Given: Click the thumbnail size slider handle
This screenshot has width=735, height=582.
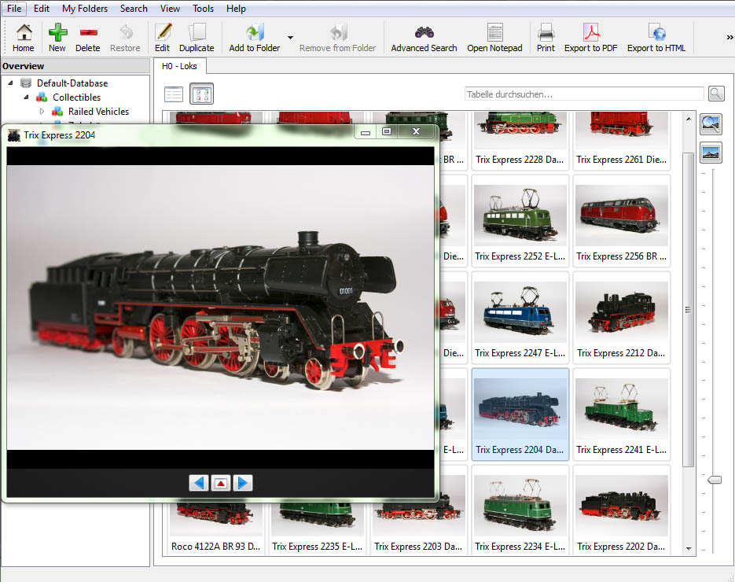Looking at the screenshot, I should [715, 479].
